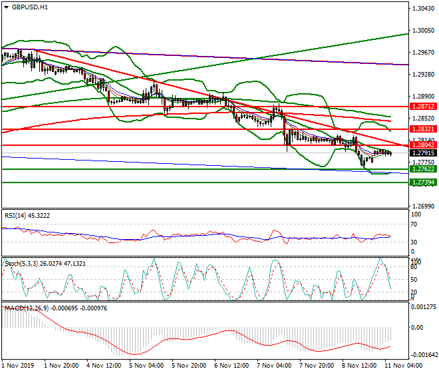Select the 1.27394 green support price label
Viewport: 439px width, 373px height.
coord(423,183)
